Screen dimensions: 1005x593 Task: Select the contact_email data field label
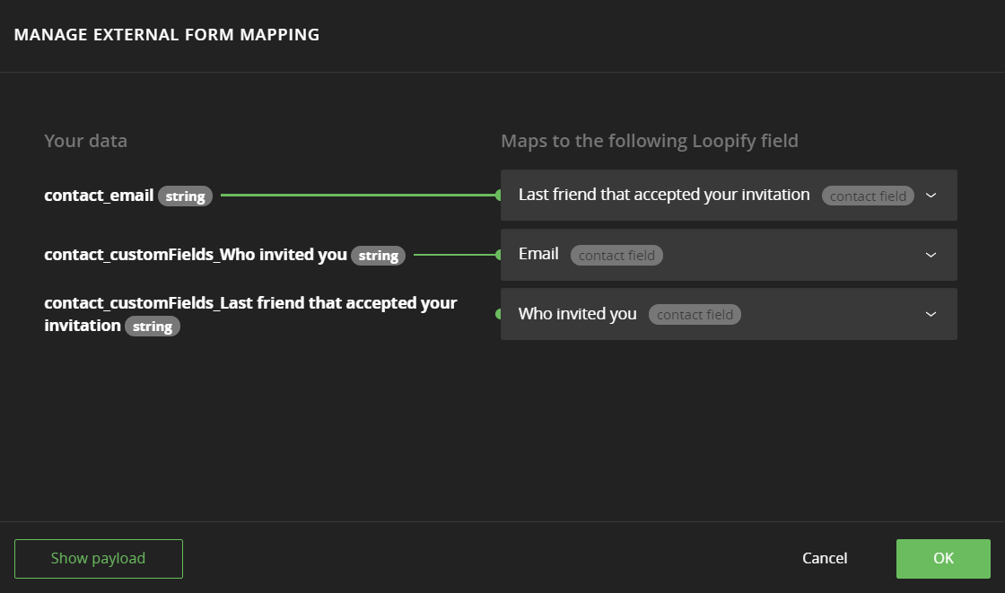[99, 195]
